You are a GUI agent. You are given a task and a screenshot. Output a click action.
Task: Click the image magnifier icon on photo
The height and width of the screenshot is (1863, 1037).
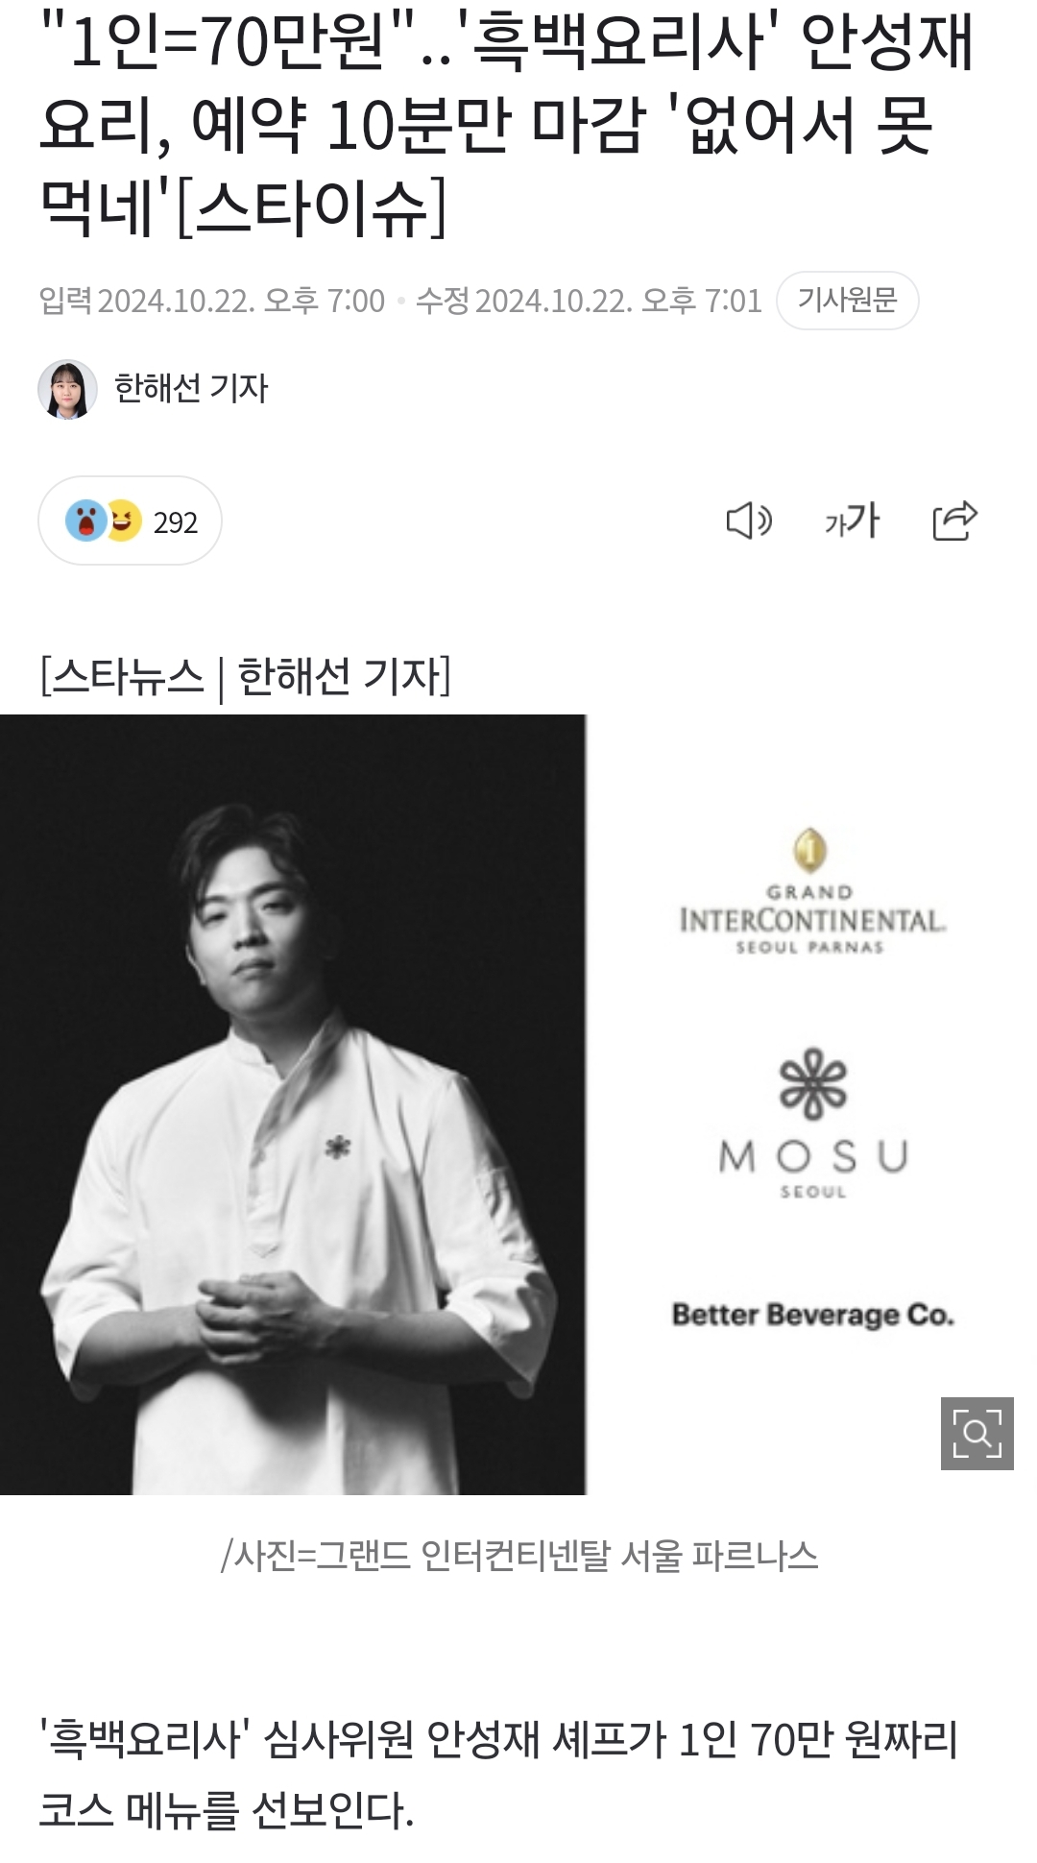point(977,1434)
